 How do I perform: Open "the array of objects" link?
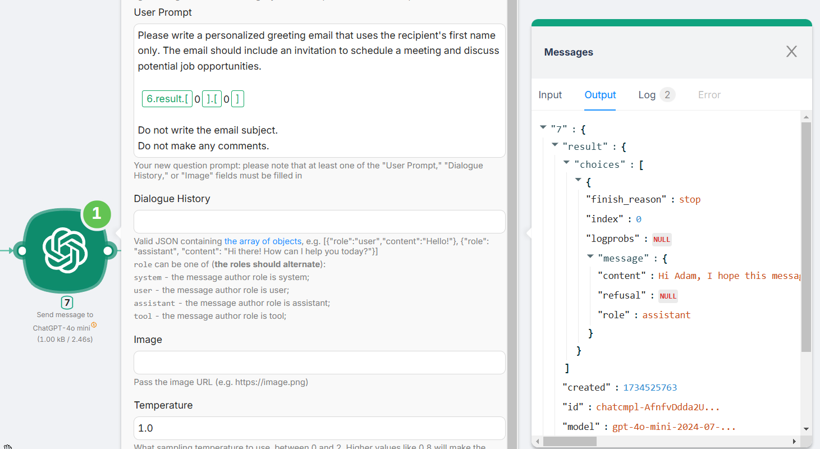[x=263, y=241]
